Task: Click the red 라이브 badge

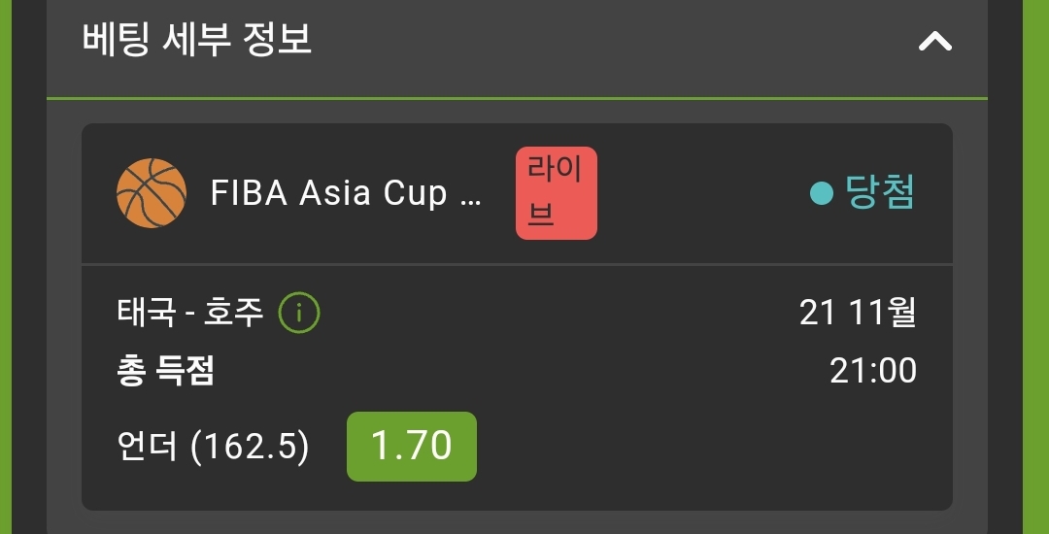Action: click(x=556, y=193)
